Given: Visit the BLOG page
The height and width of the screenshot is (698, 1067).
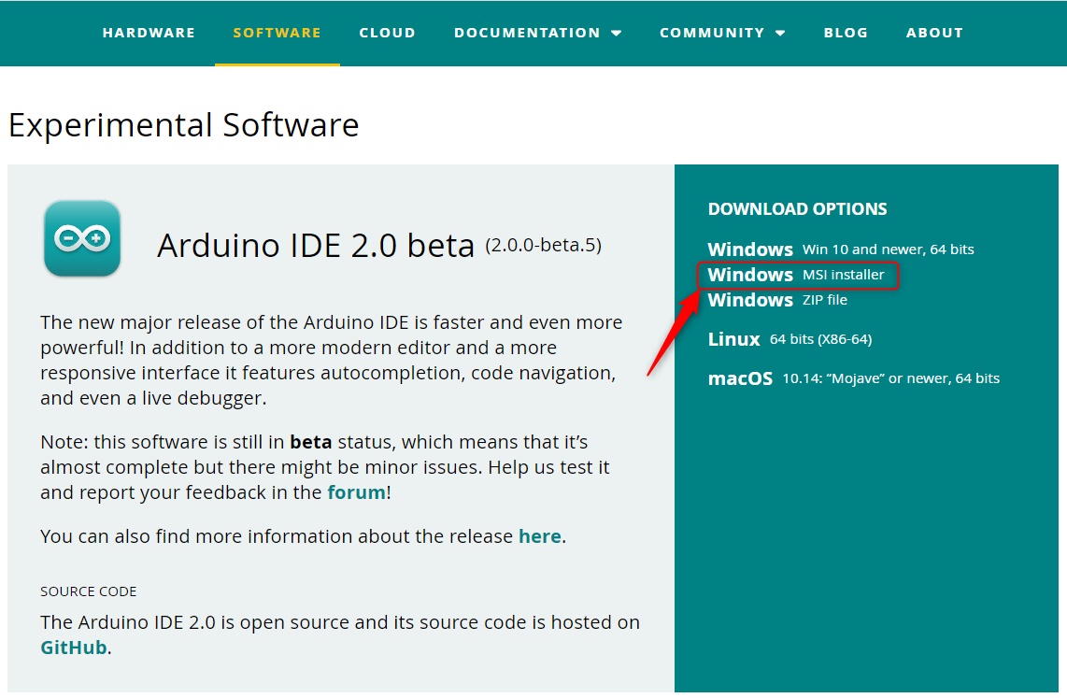Looking at the screenshot, I should pyautogui.click(x=846, y=33).
